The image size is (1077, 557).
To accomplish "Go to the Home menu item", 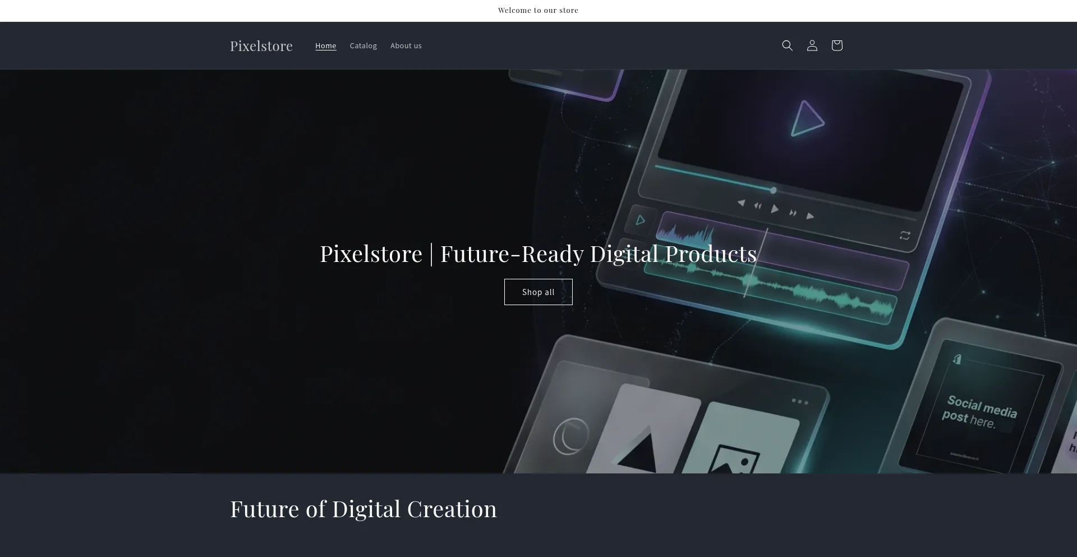I will [x=325, y=45].
